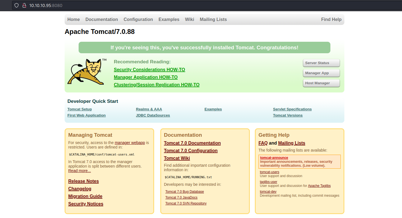Click the Manager App button
Image resolution: width=402 pixels, height=218 pixels.
pyautogui.click(x=321, y=73)
